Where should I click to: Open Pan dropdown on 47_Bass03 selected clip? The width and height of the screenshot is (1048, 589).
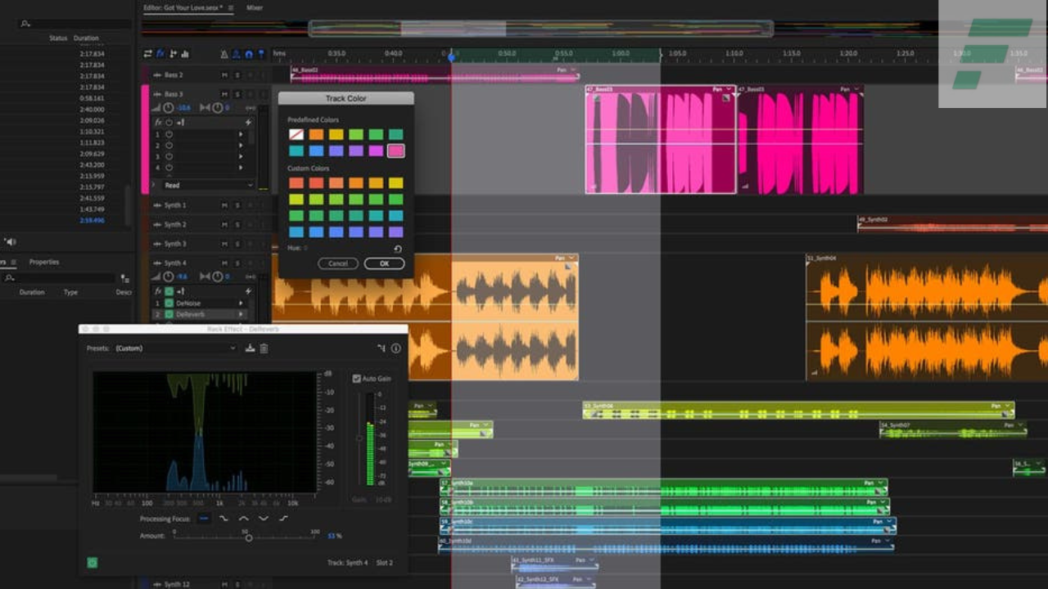pos(721,88)
